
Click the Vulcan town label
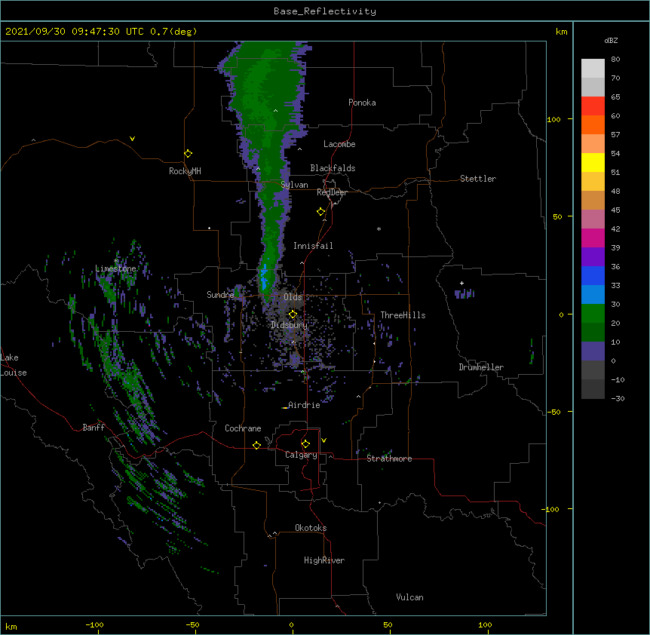[x=409, y=597]
